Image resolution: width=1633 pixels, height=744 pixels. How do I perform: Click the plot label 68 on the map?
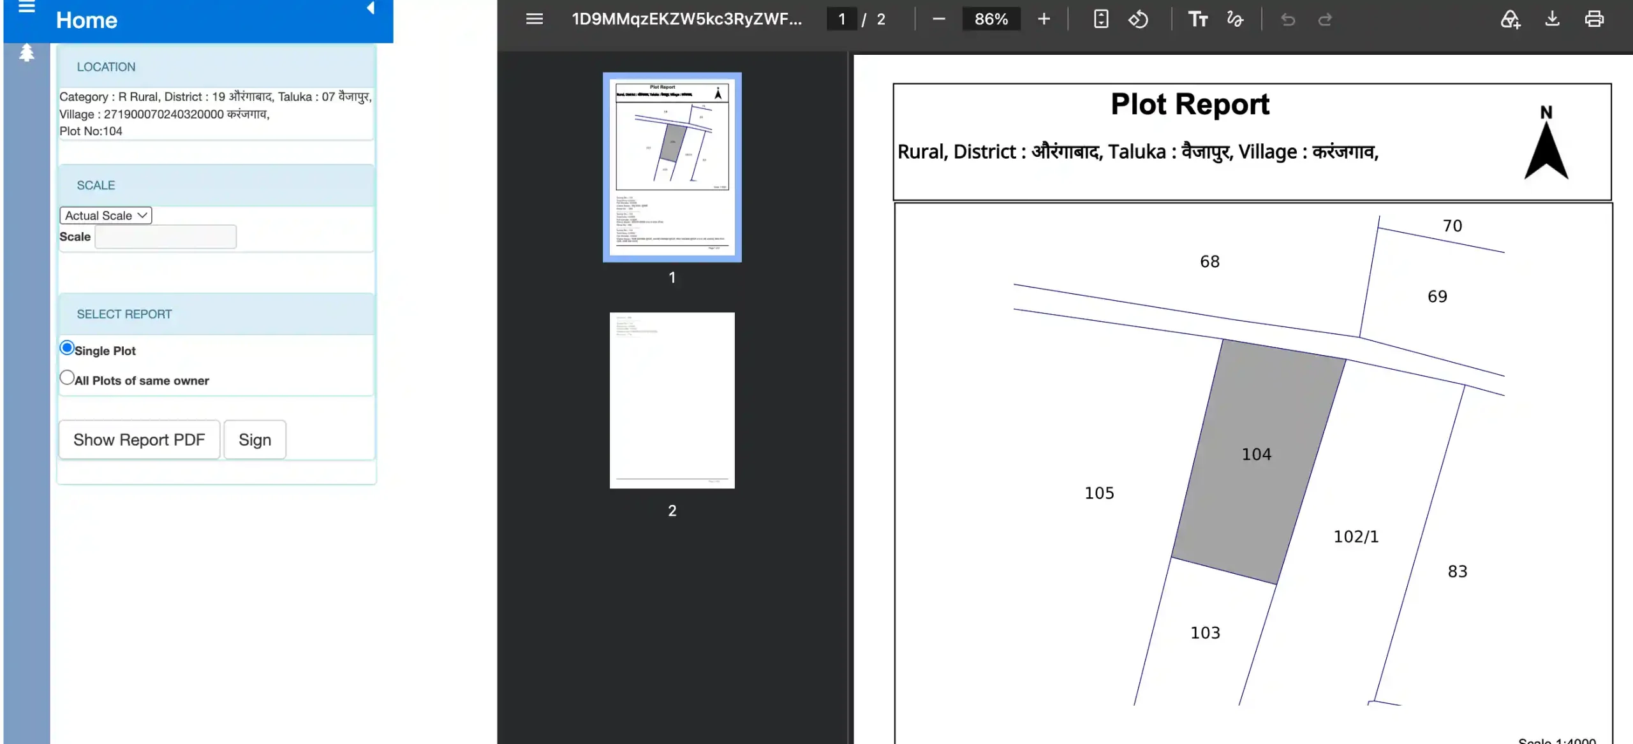point(1210,261)
